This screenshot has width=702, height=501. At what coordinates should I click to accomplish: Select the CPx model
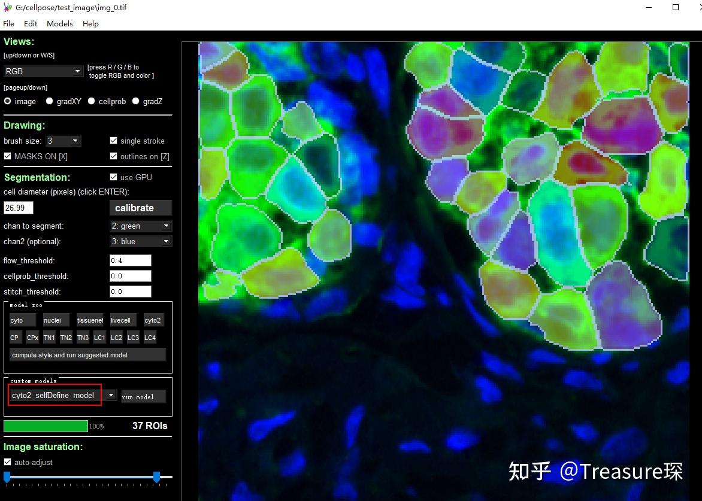pyautogui.click(x=32, y=338)
